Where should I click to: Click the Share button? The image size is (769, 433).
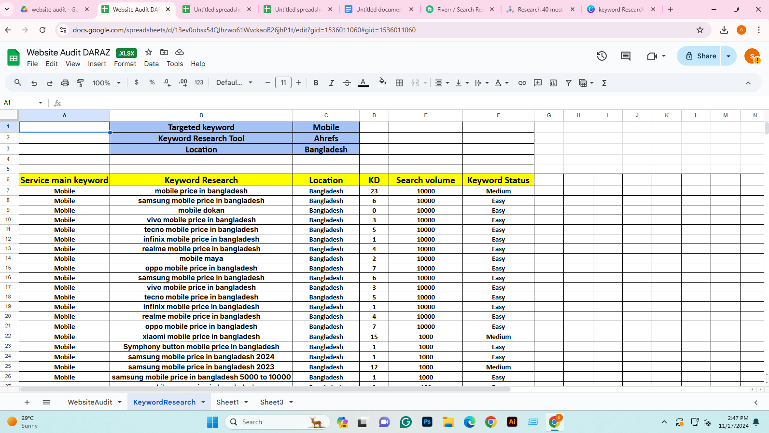[701, 56]
